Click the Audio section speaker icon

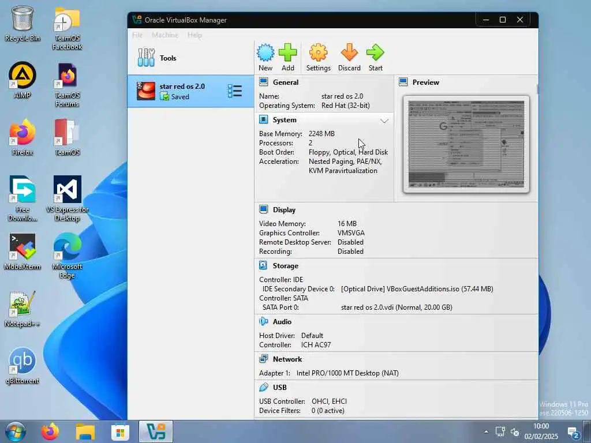pos(263,321)
